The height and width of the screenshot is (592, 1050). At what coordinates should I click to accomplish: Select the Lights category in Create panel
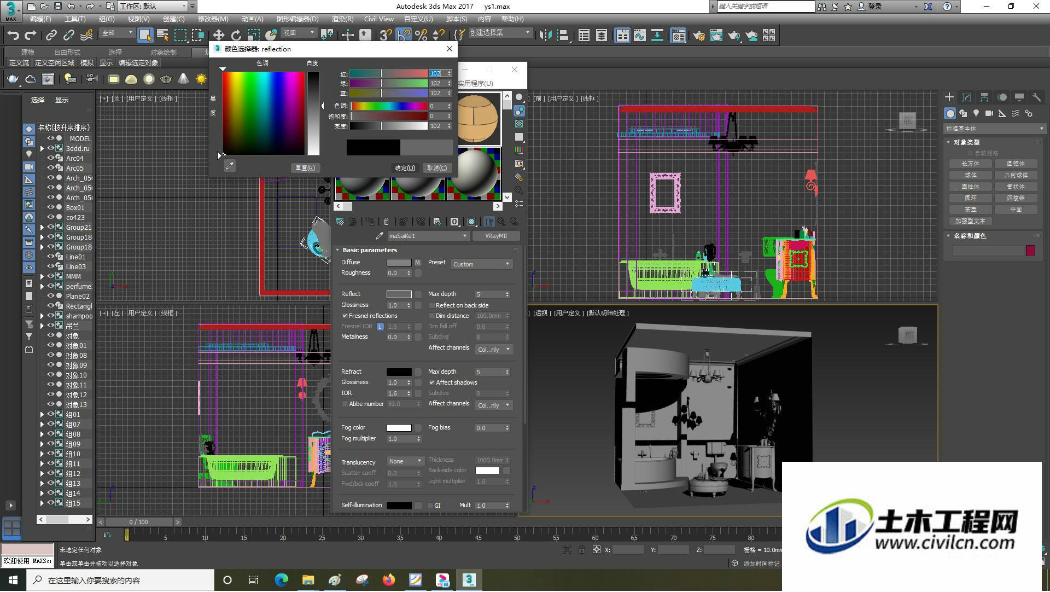tap(976, 113)
